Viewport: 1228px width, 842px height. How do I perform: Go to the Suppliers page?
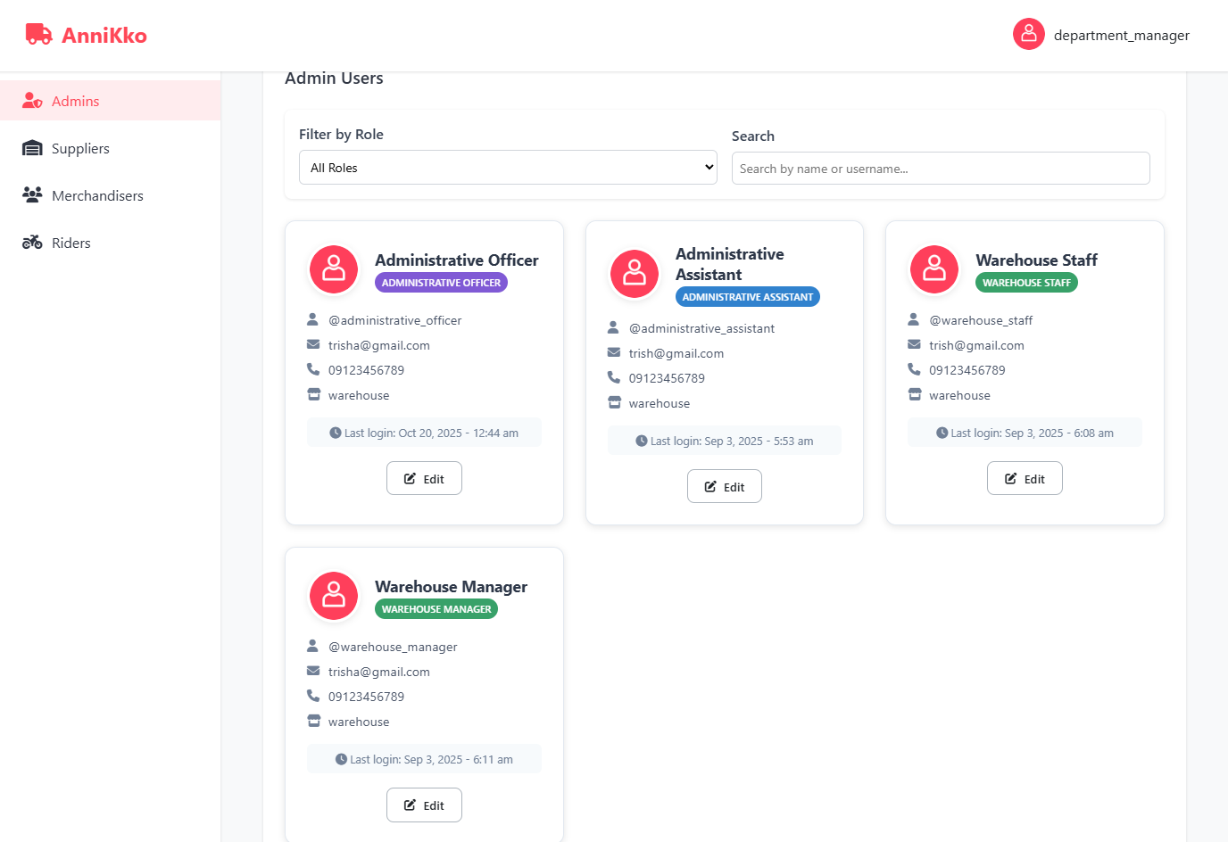(x=80, y=148)
